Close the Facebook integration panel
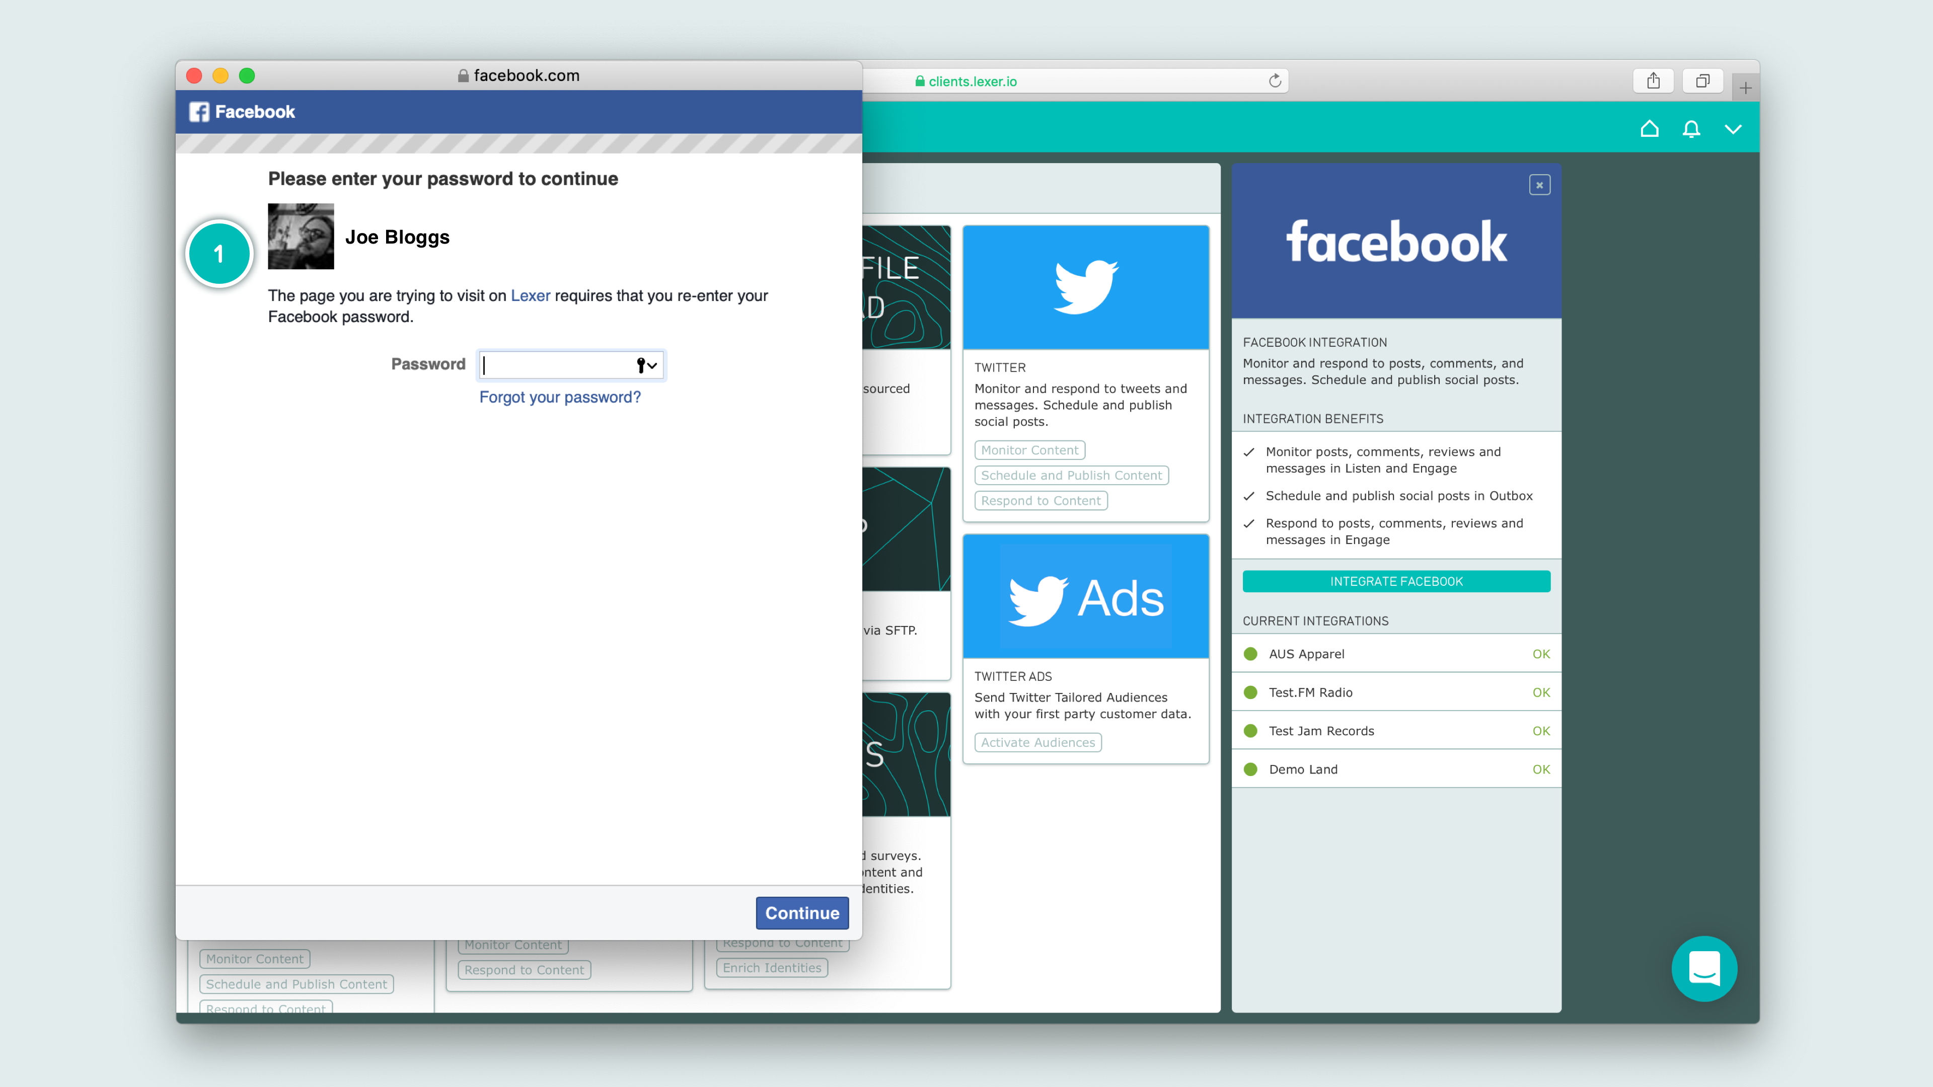Screen dimensions: 1933x1087 click(x=1540, y=185)
